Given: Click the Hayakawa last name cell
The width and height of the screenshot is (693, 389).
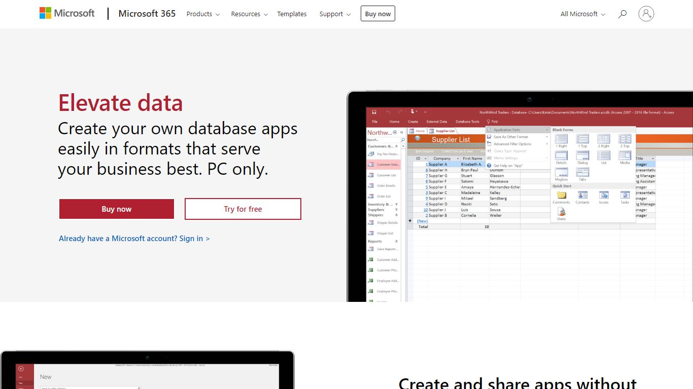Looking at the screenshot, I should click(x=505, y=181).
